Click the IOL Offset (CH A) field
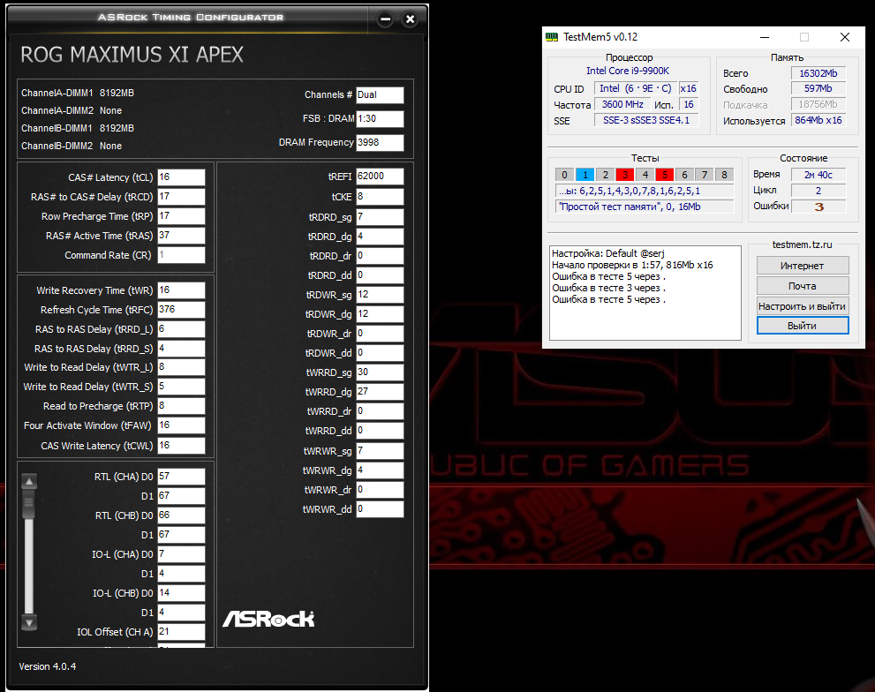 [x=181, y=632]
